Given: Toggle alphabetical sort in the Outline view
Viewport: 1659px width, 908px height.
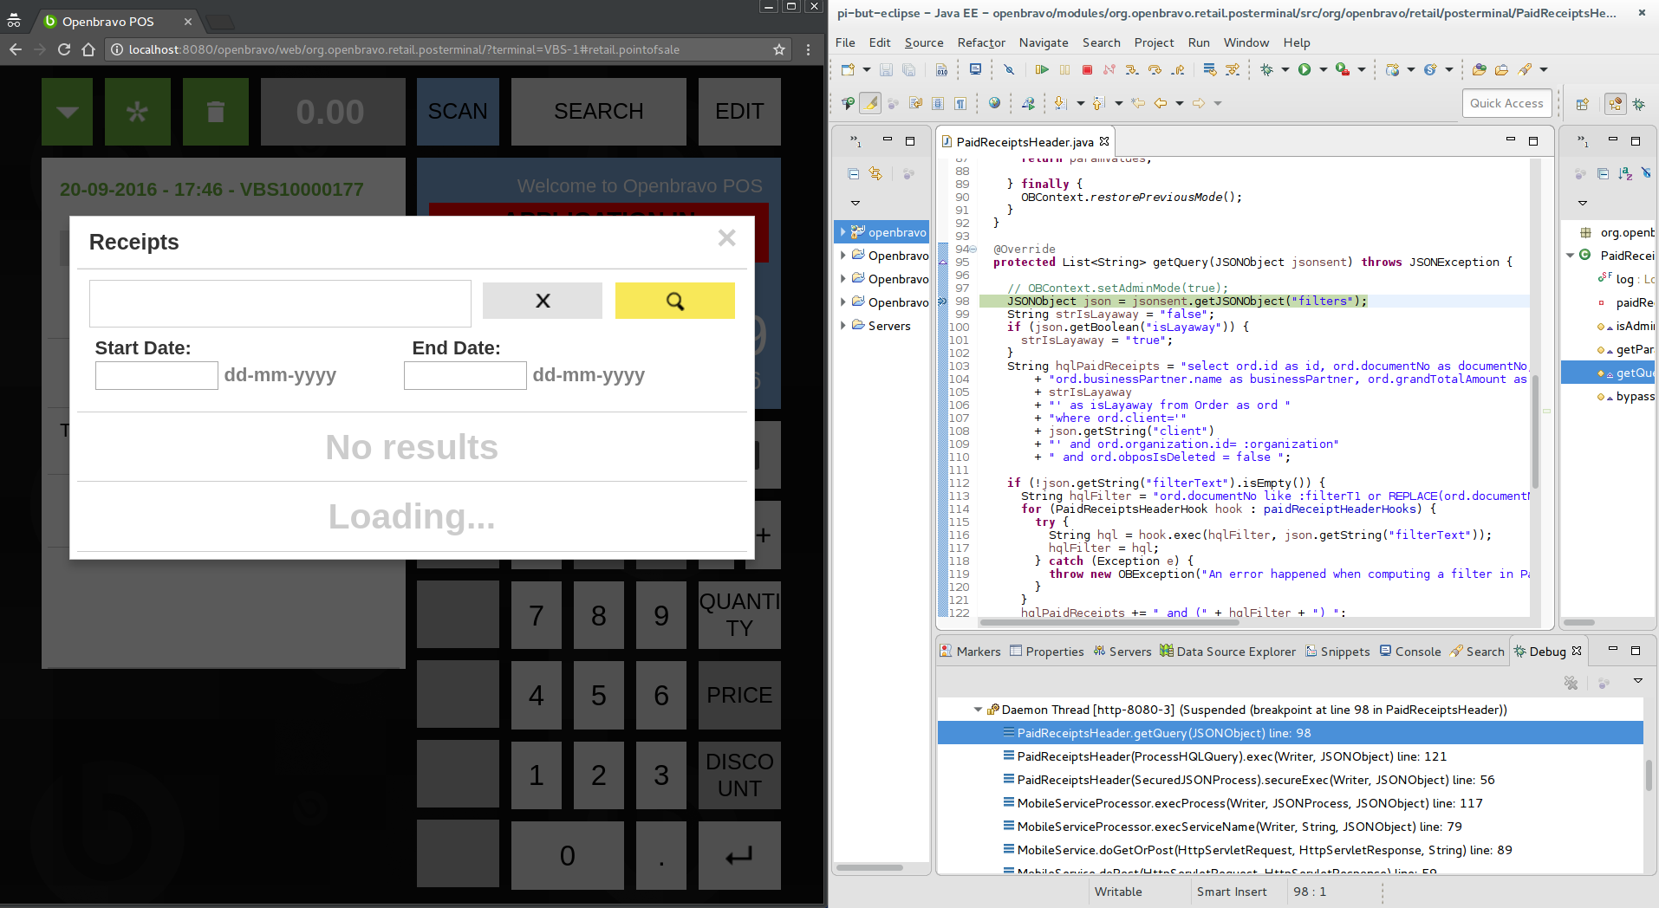Looking at the screenshot, I should [x=1625, y=174].
